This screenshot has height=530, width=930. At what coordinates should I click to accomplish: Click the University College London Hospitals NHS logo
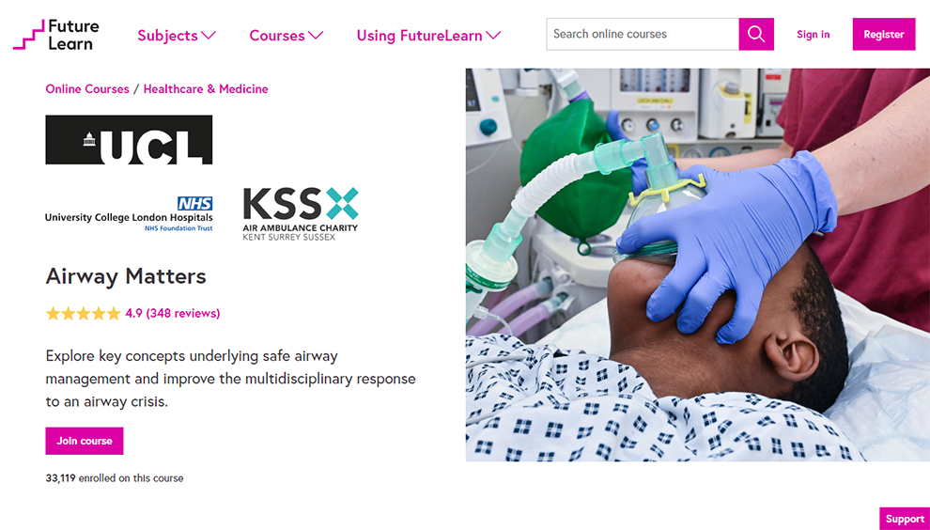tap(129, 213)
